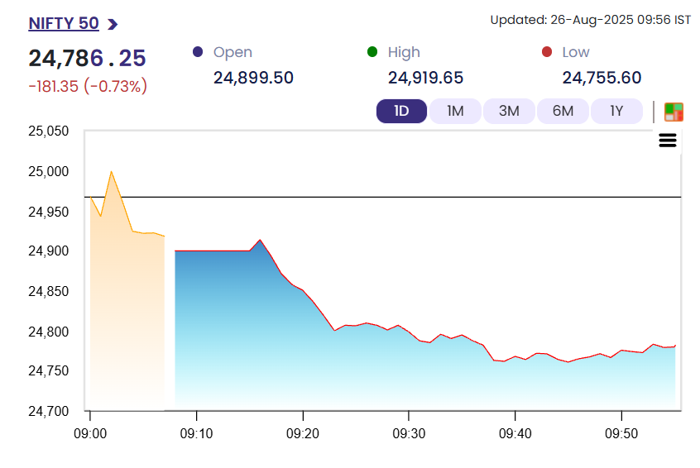Click the black previous-close reference line
Viewport: 700px width, 468px height.
click(414, 198)
